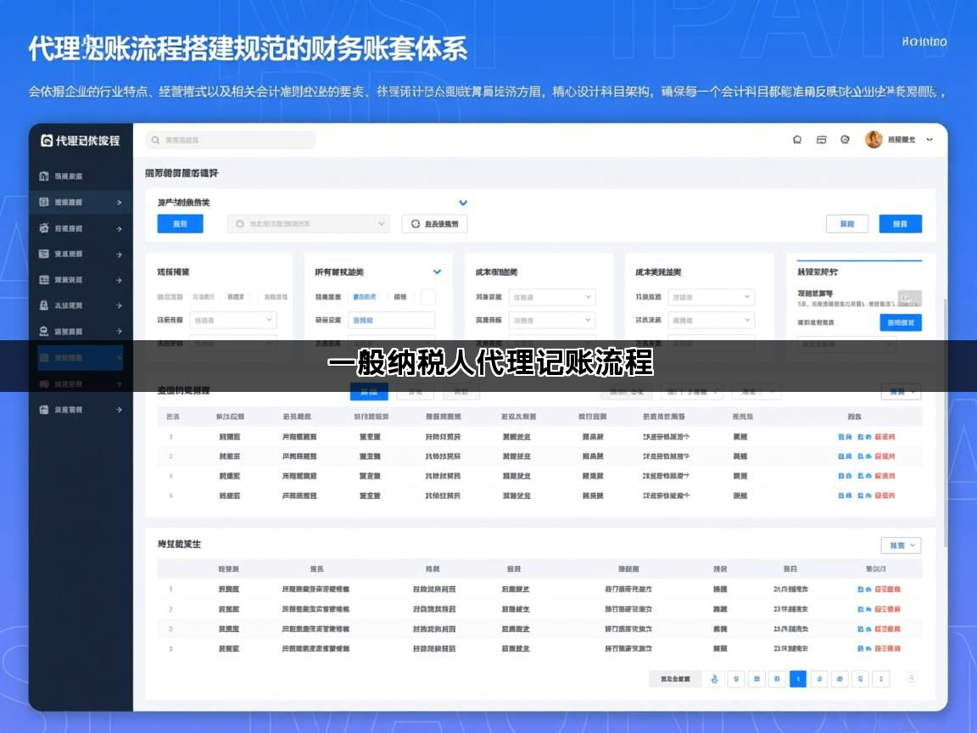Click the refresh icon at the pagination bar's right end
This screenshot has height=733, width=977.
click(x=910, y=679)
